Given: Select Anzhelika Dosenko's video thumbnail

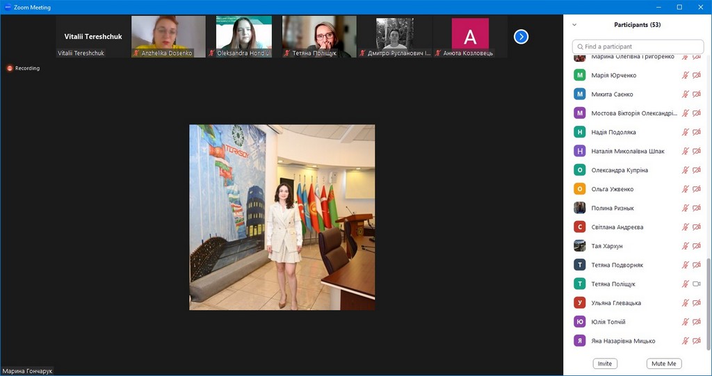Looking at the screenshot, I should pos(168,36).
